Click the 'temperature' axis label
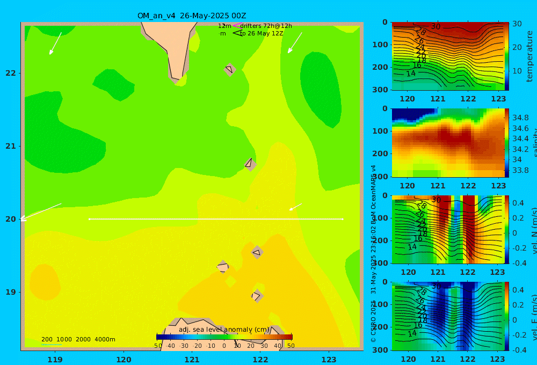 (x=529, y=56)
